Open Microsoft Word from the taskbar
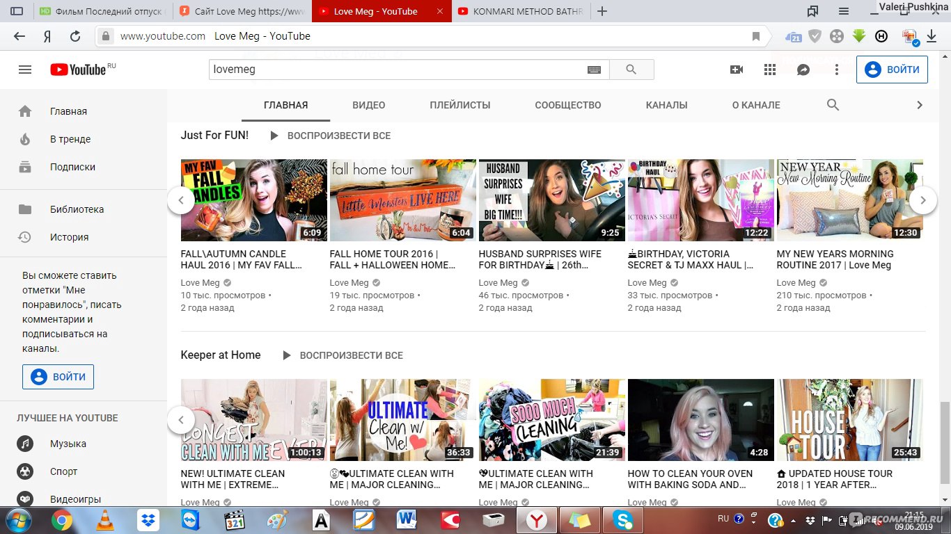The width and height of the screenshot is (951, 534). [x=407, y=520]
